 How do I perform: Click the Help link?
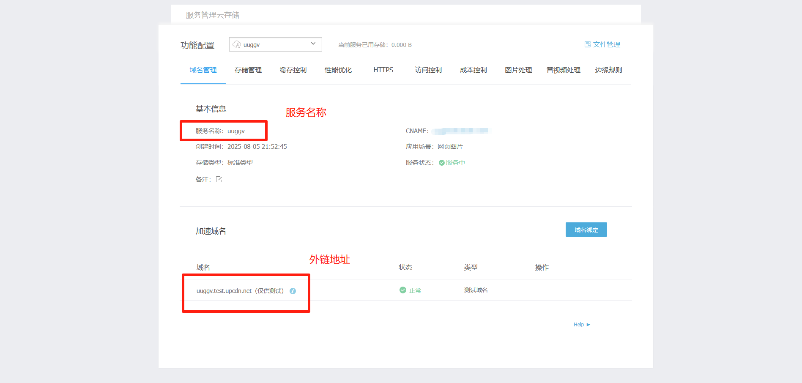(578, 325)
